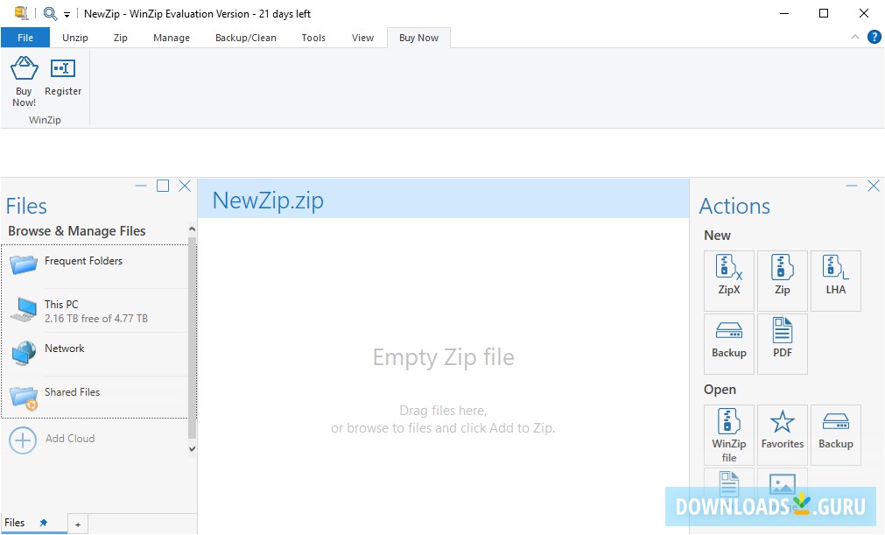Start a new Backup job

pyautogui.click(x=728, y=341)
